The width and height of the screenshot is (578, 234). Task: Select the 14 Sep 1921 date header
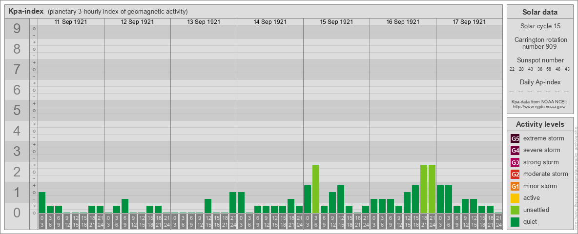click(270, 22)
